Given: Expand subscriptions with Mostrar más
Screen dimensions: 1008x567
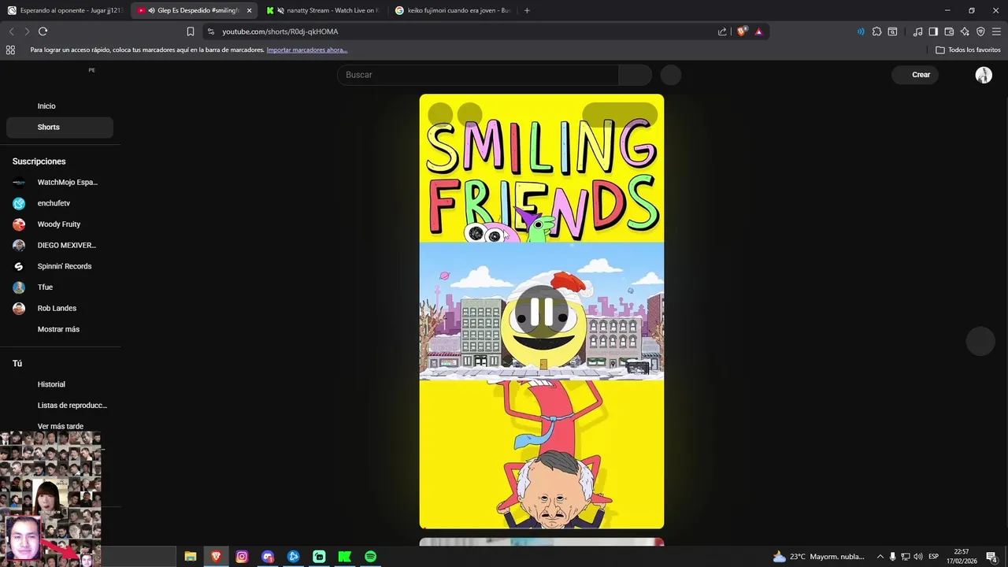Looking at the screenshot, I should tap(60, 329).
